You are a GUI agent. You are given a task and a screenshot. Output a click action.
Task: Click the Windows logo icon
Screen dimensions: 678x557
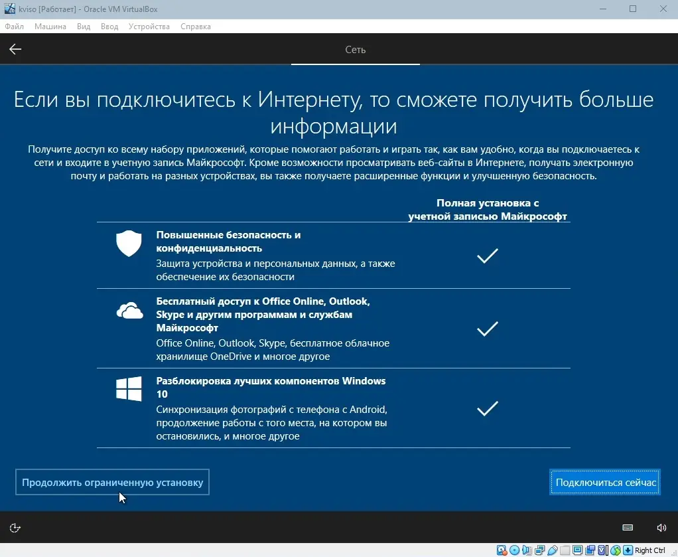coord(129,388)
